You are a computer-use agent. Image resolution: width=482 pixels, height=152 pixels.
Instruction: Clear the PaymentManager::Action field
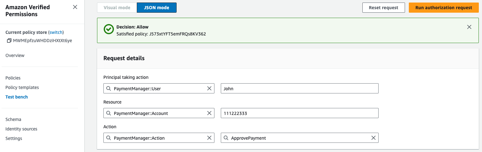pos(209,138)
